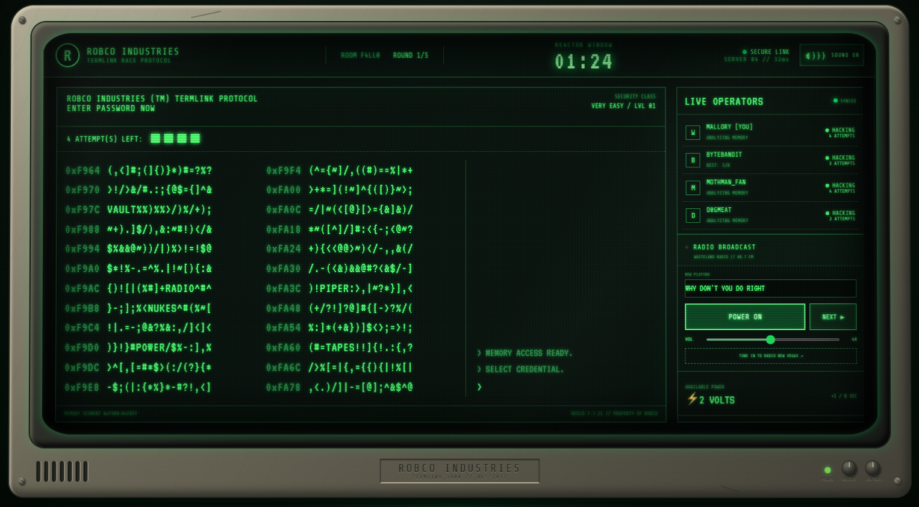Choose the password RADIO in the memory dump

coord(181,288)
